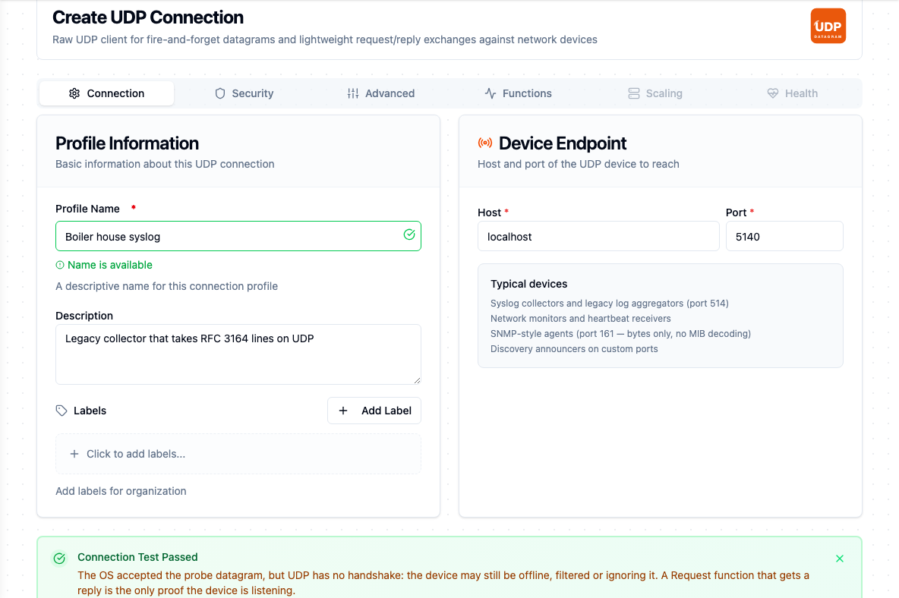Click the 'Typical devices' title
The height and width of the screenshot is (598, 899).
pos(528,284)
